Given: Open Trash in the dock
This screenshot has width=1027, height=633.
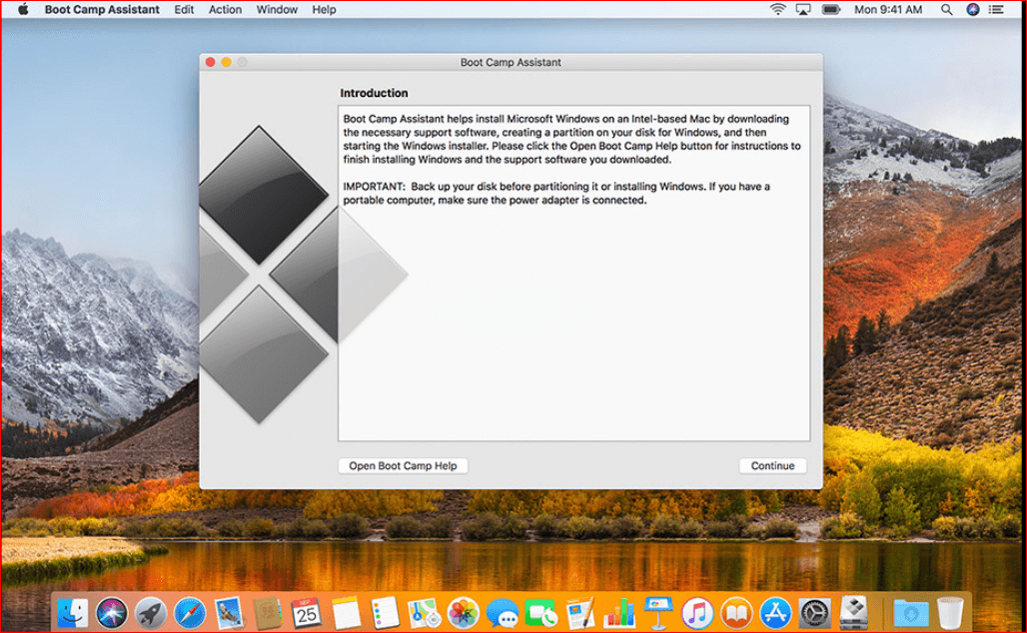Looking at the screenshot, I should (x=950, y=613).
